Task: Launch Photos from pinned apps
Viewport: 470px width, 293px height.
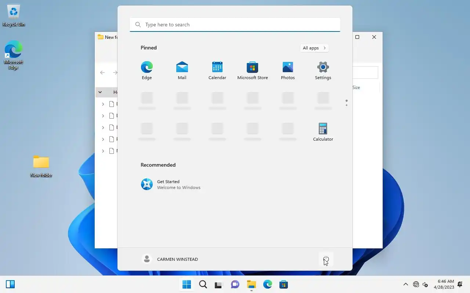Action: point(288,71)
